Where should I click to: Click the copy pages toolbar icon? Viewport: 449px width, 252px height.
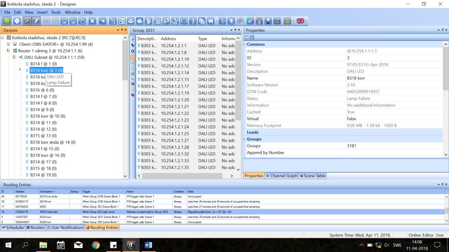pyautogui.click(x=202, y=21)
